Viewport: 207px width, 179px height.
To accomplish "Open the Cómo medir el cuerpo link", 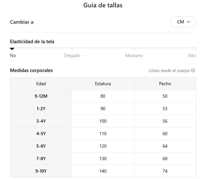I will coord(169,71).
